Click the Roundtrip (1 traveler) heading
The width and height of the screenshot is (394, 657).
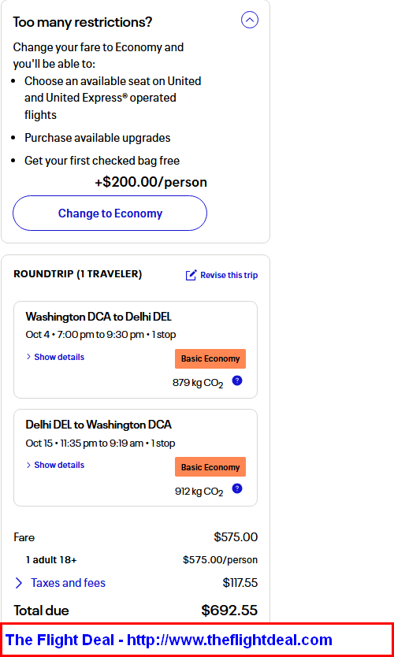(77, 274)
